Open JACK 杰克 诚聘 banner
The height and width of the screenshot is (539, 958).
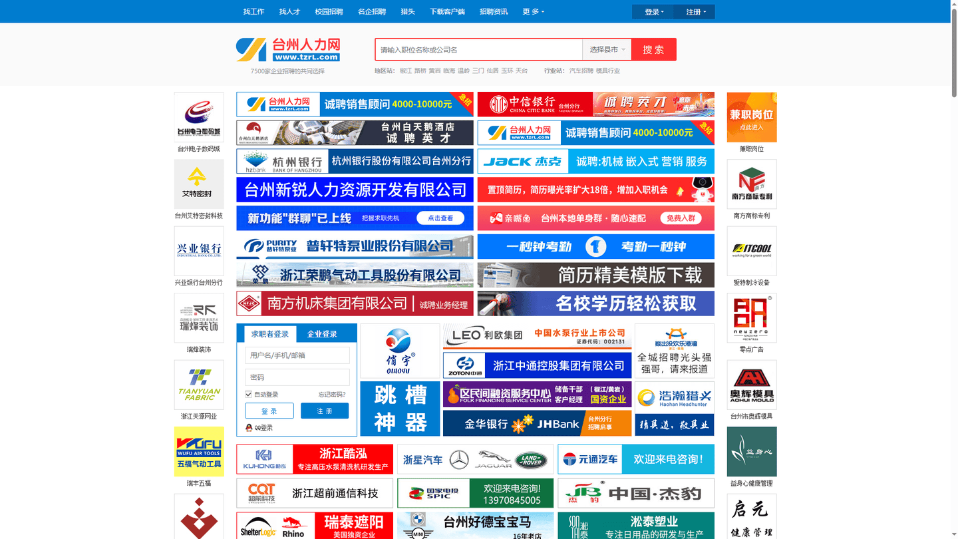(596, 161)
